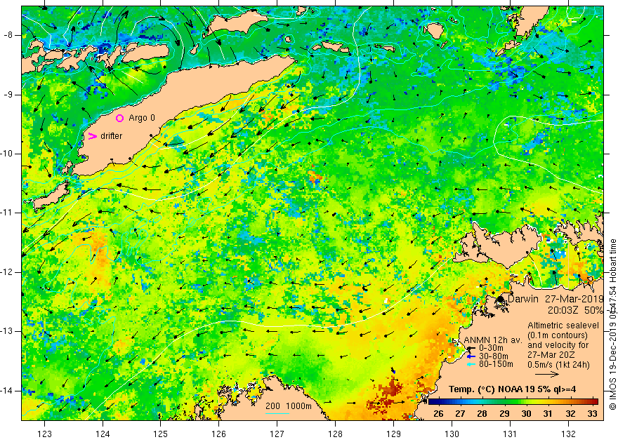The height and width of the screenshot is (442, 618).
Task: Click the '0-30m' depth label
Action: 491,348
